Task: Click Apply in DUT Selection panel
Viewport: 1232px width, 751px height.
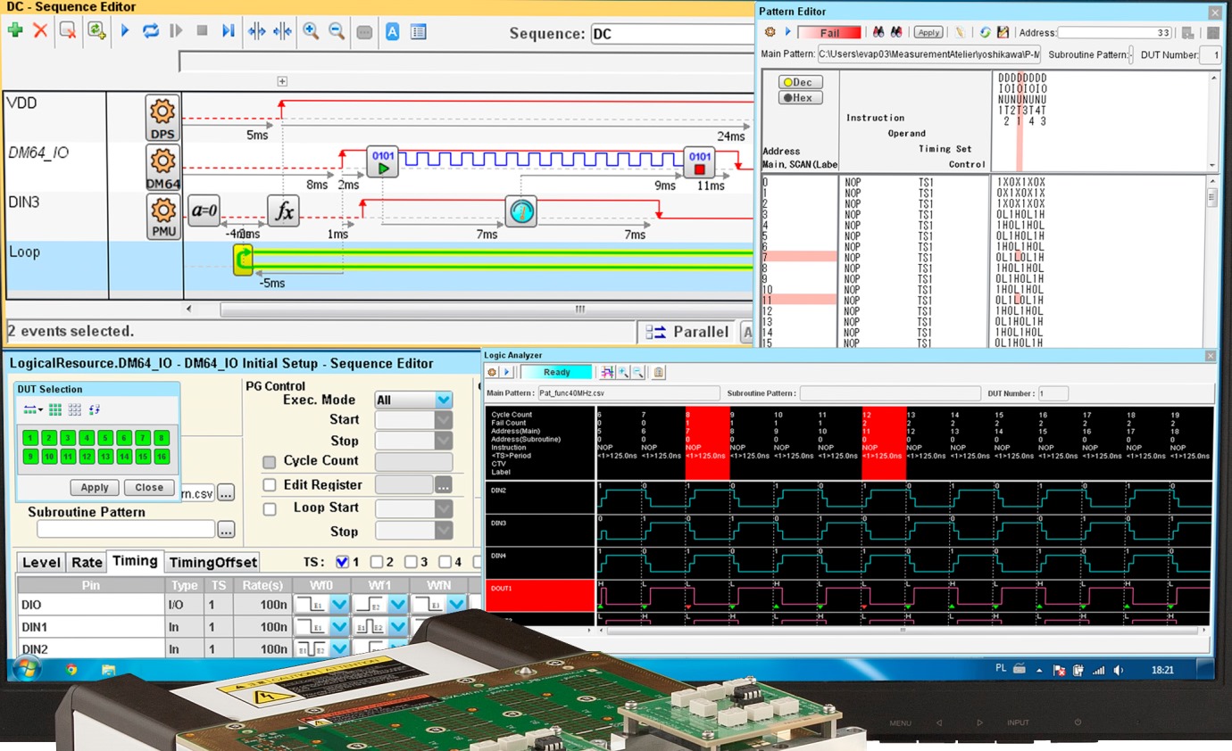Action: (x=95, y=488)
